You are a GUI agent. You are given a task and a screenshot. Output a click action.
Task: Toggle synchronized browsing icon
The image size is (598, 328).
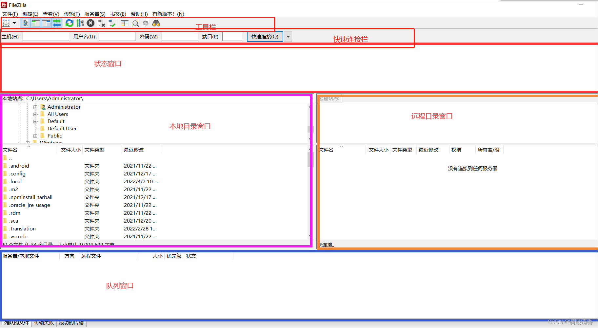(146, 23)
